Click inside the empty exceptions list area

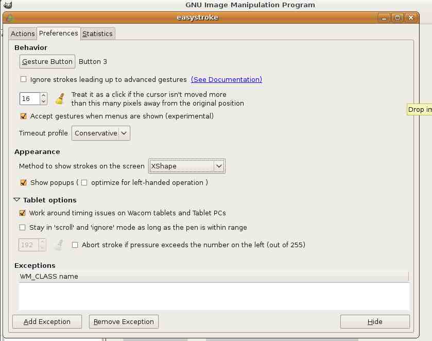pyautogui.click(x=214, y=296)
